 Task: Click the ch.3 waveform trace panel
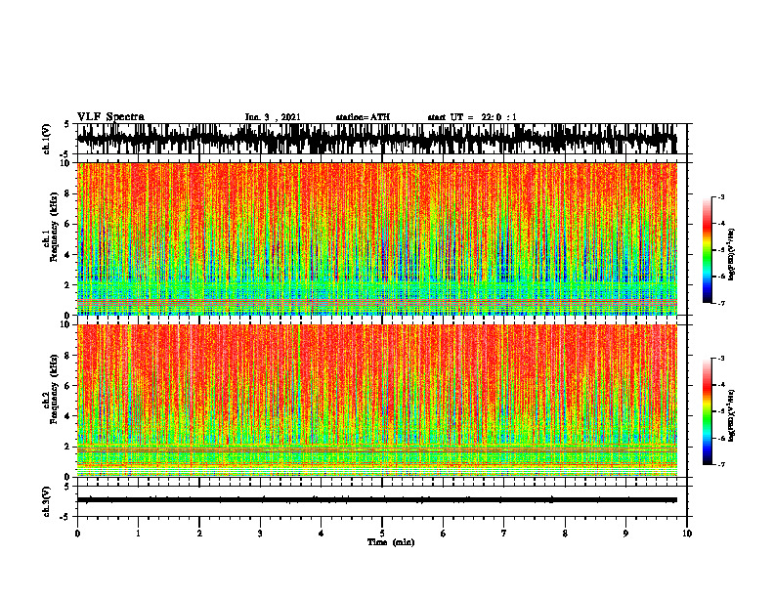coord(382,501)
